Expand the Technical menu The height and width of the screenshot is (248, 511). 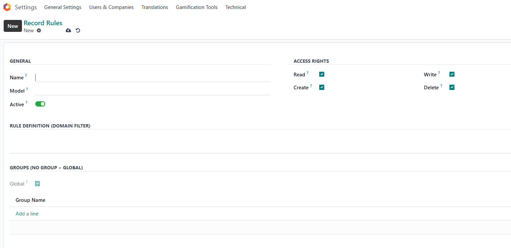click(235, 7)
